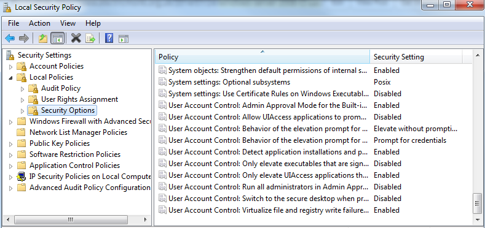This screenshot has height=228, width=485.
Task: Click the Public Key Policies folder icon
Action: point(22,143)
